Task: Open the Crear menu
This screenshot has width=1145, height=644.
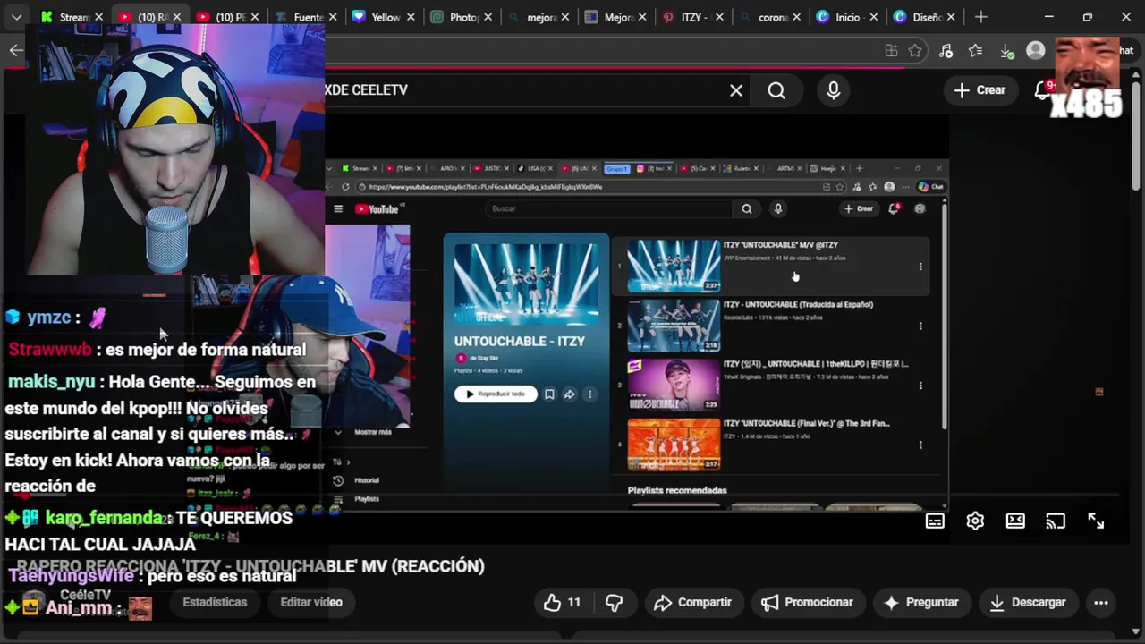Action: 980,90
